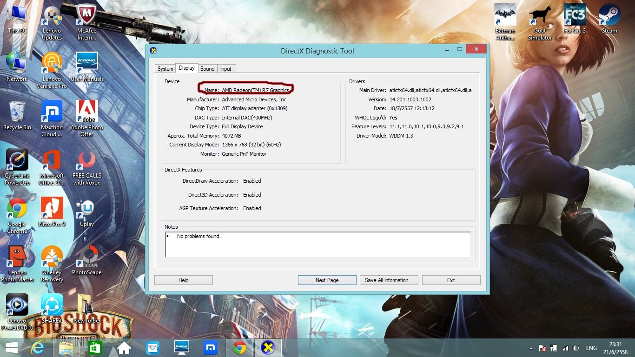Click the chip type 'ATI display adapter (0x1309)'

point(255,108)
